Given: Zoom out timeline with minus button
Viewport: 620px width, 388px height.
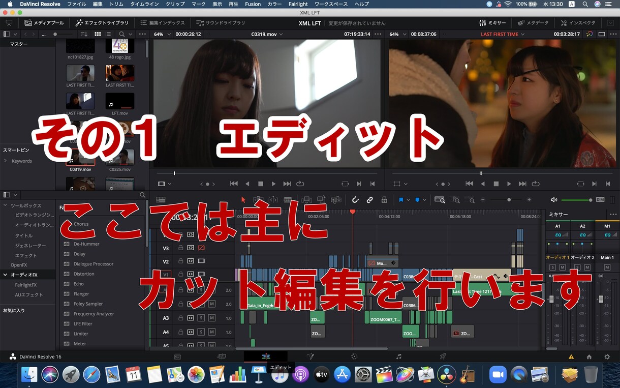Looking at the screenshot, I should 483,200.
